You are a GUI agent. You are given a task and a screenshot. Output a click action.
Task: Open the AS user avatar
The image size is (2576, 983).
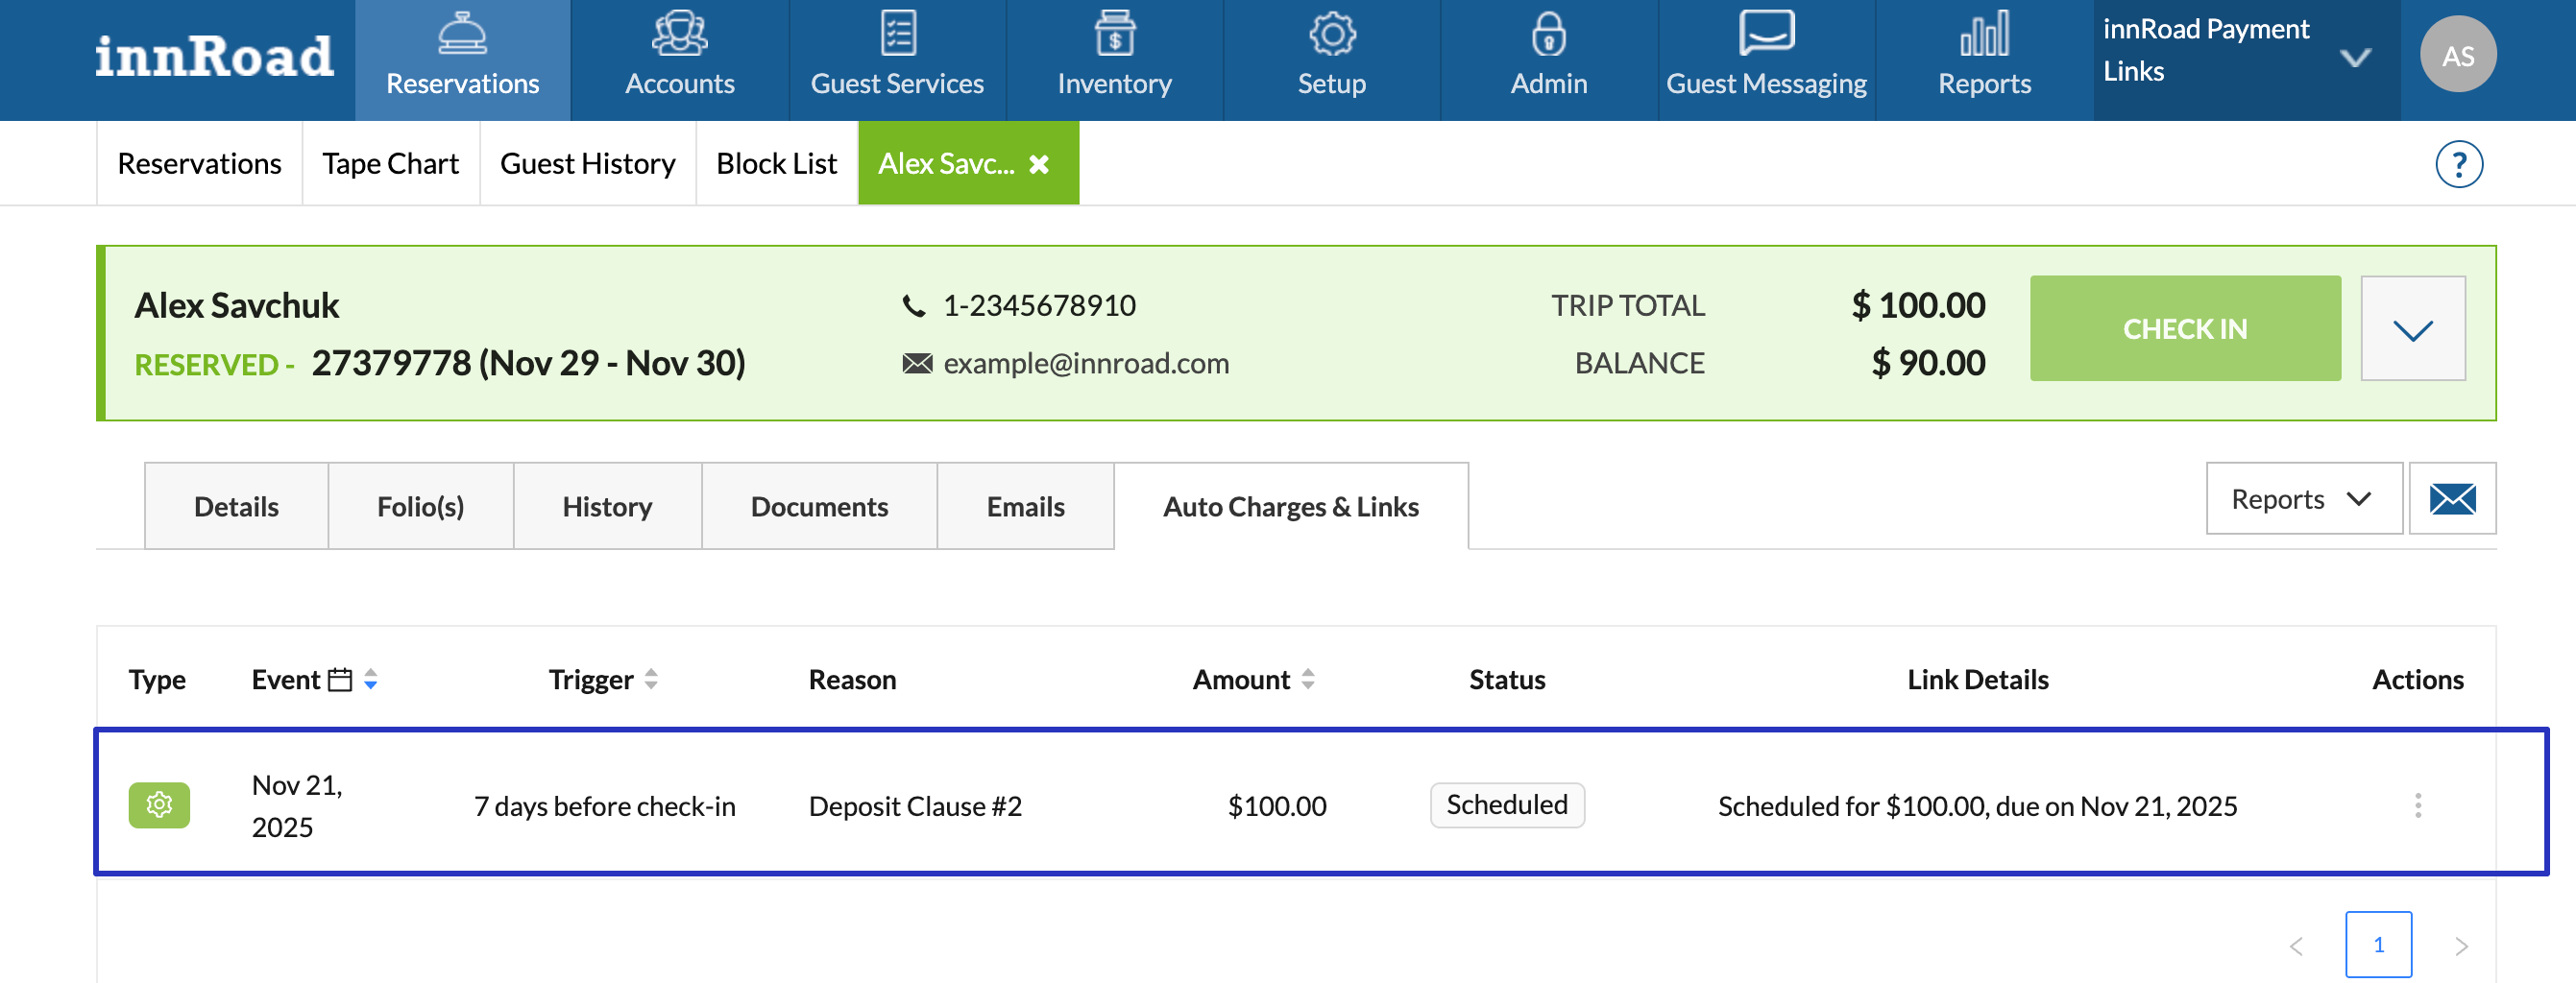coord(2457,55)
